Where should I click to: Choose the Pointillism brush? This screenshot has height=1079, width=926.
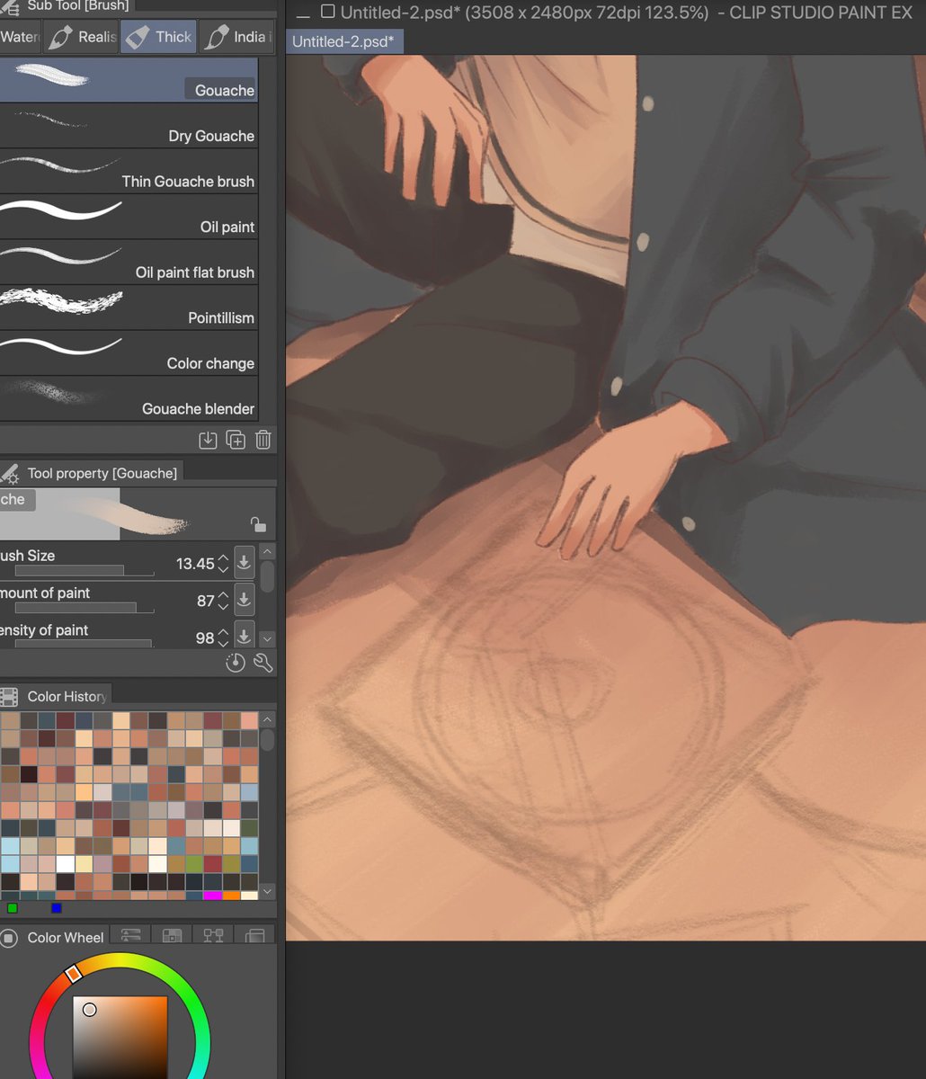click(129, 308)
